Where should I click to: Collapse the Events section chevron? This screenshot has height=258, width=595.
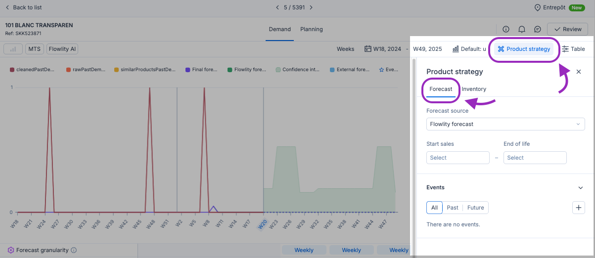coord(581,188)
